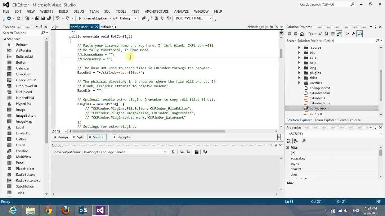Expand the _source folder
This screenshot has height=216, width=385.
299,47
